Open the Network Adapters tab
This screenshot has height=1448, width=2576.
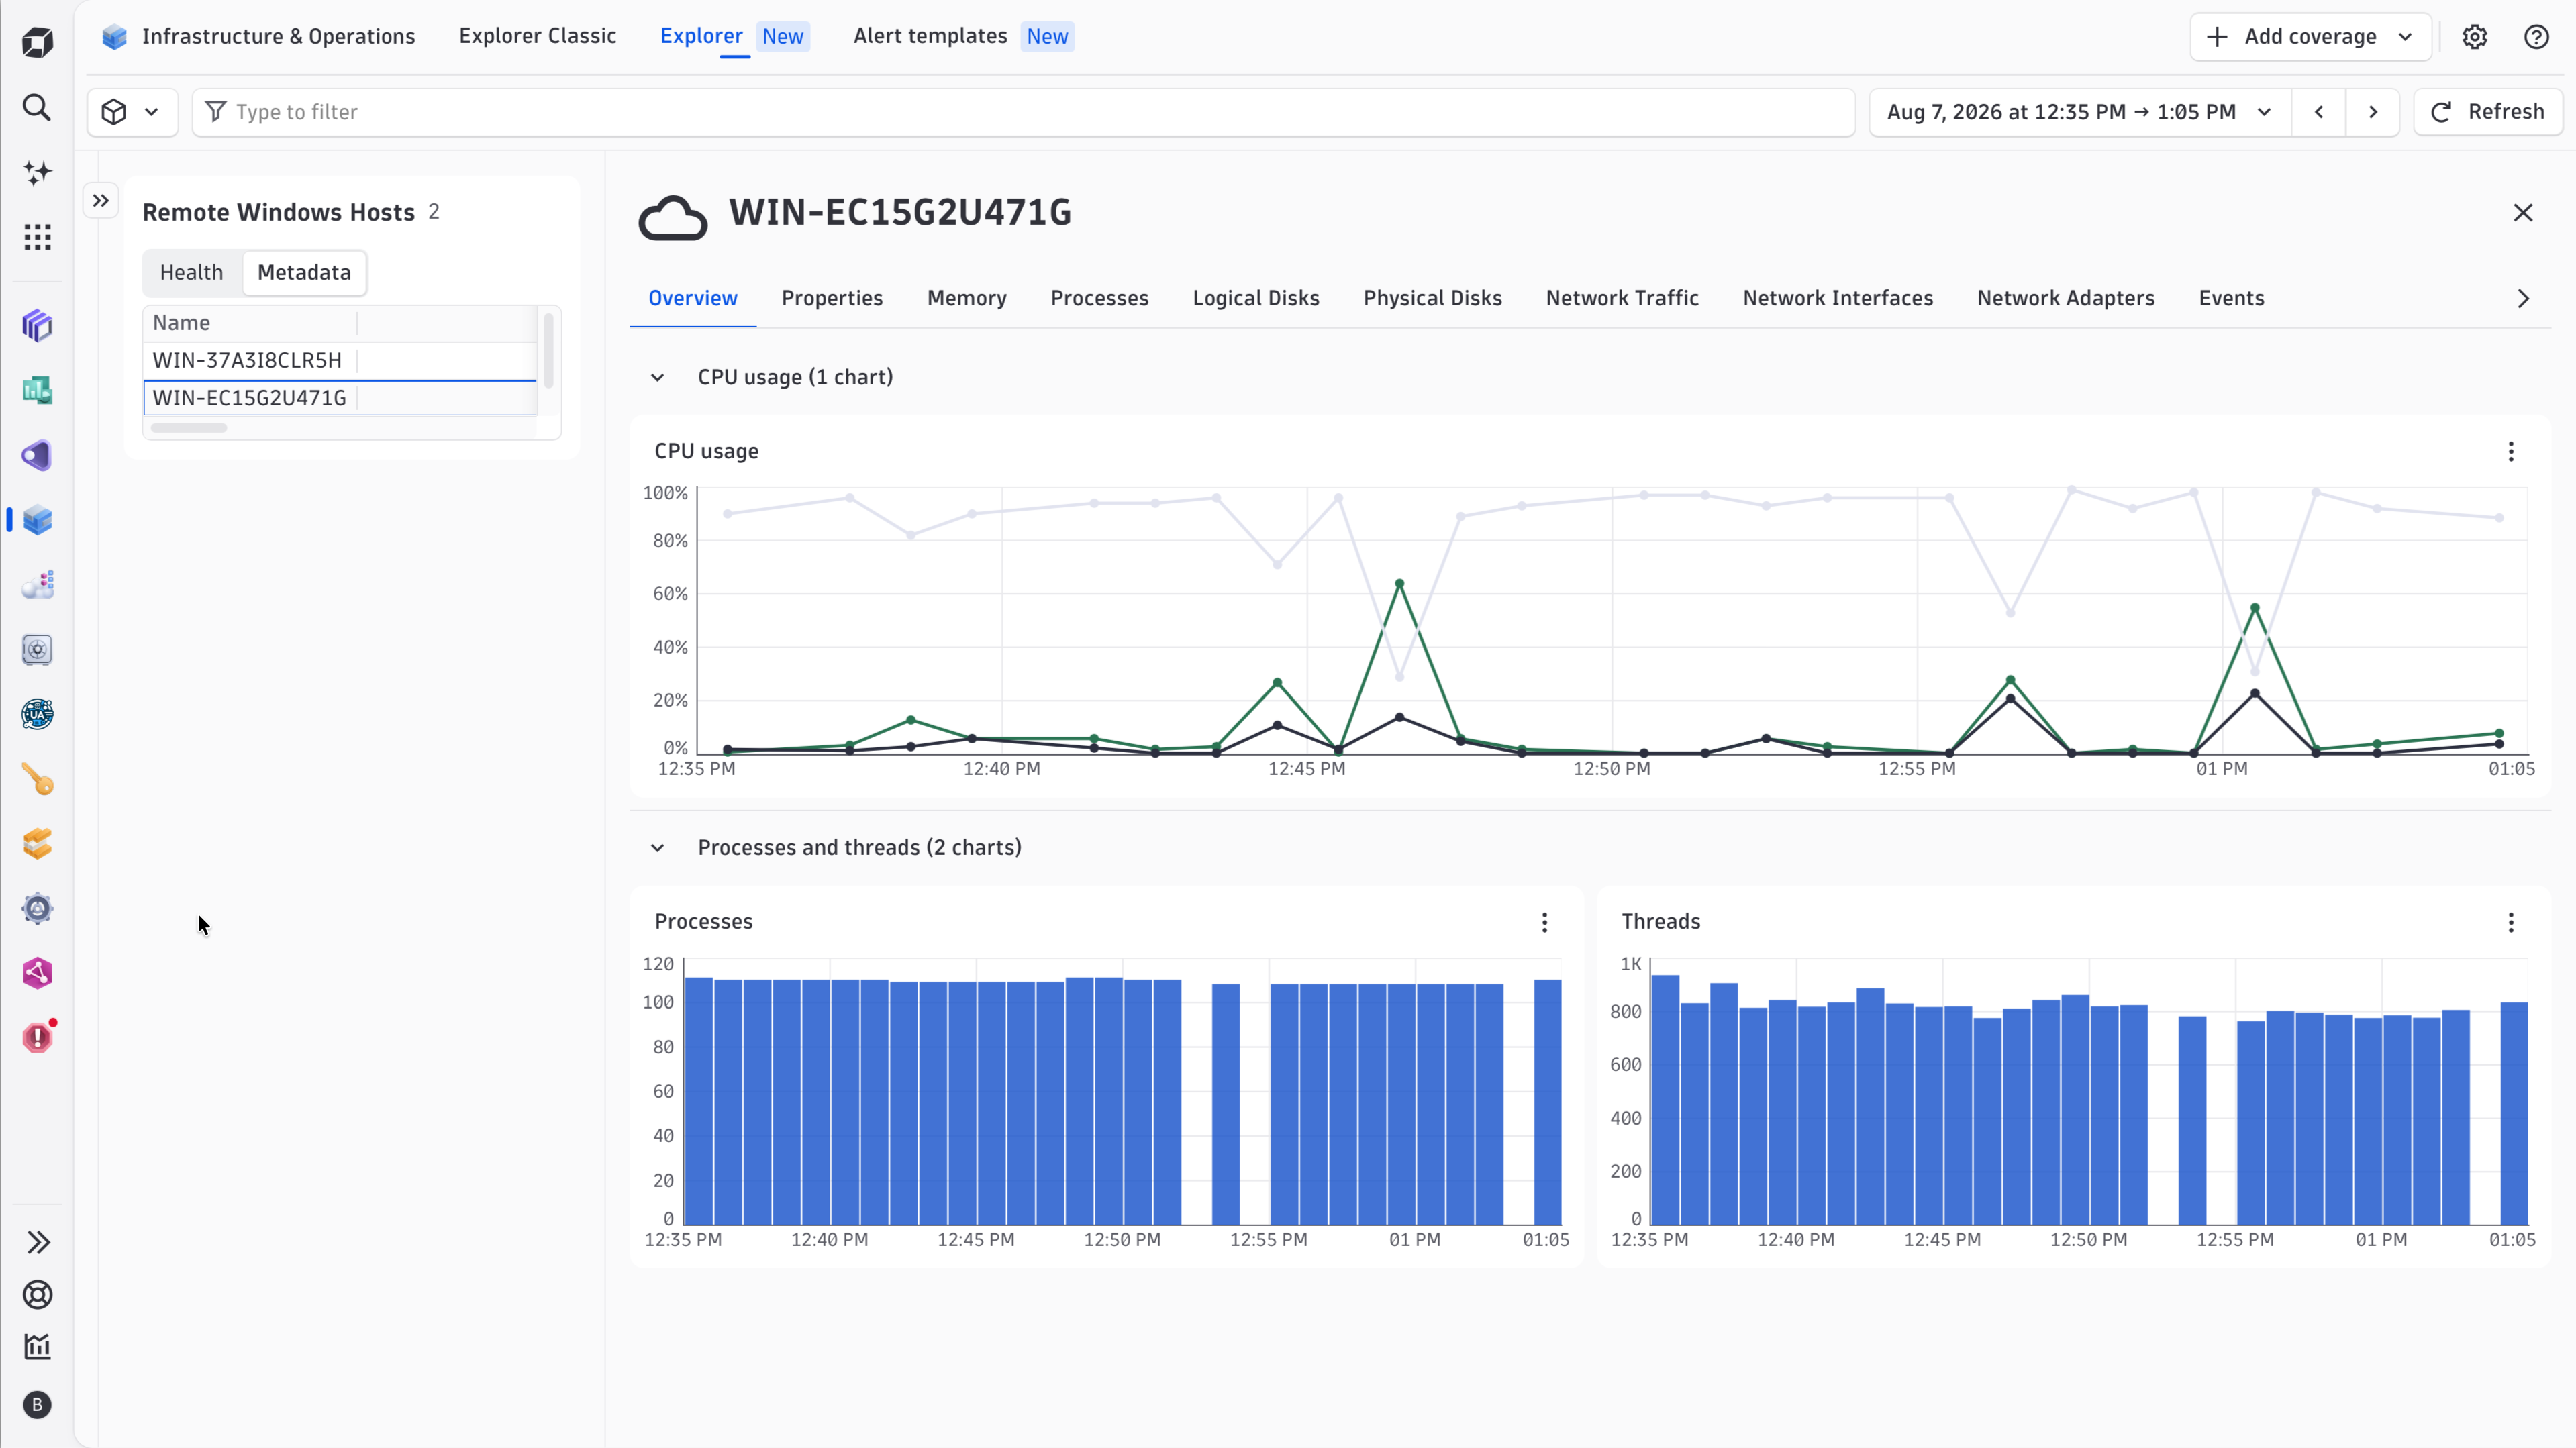pyautogui.click(x=2065, y=299)
